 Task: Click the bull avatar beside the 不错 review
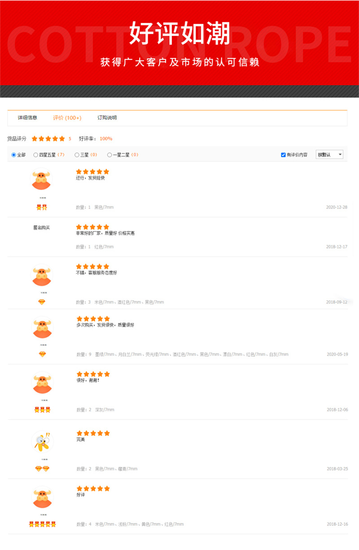tap(42, 275)
